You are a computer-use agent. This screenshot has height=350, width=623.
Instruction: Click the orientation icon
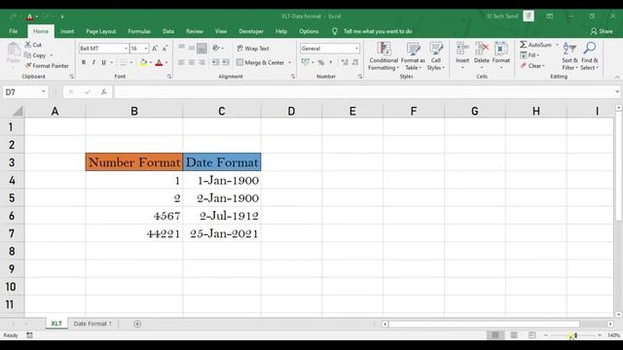pyautogui.click(x=216, y=48)
